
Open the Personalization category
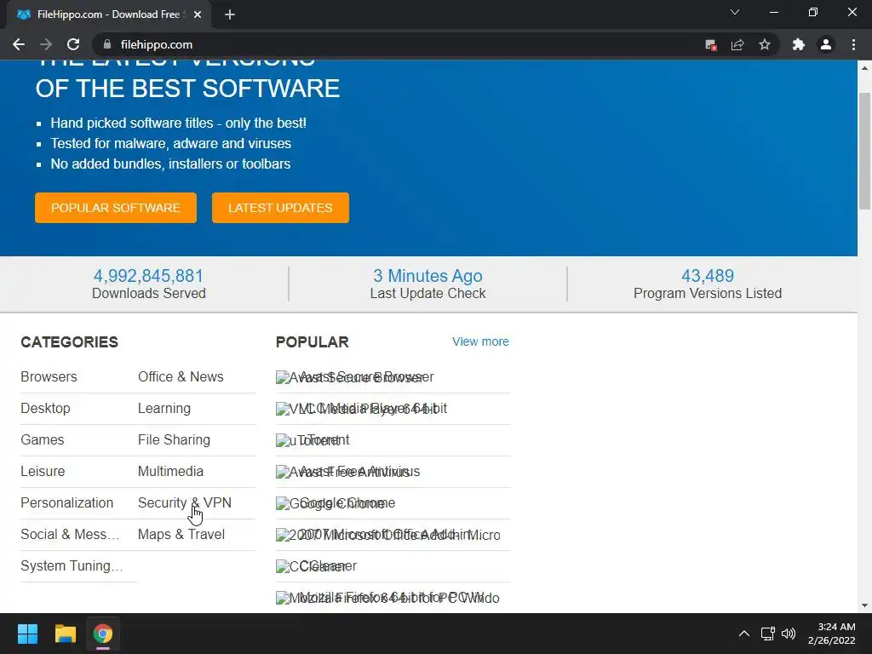pyautogui.click(x=66, y=502)
